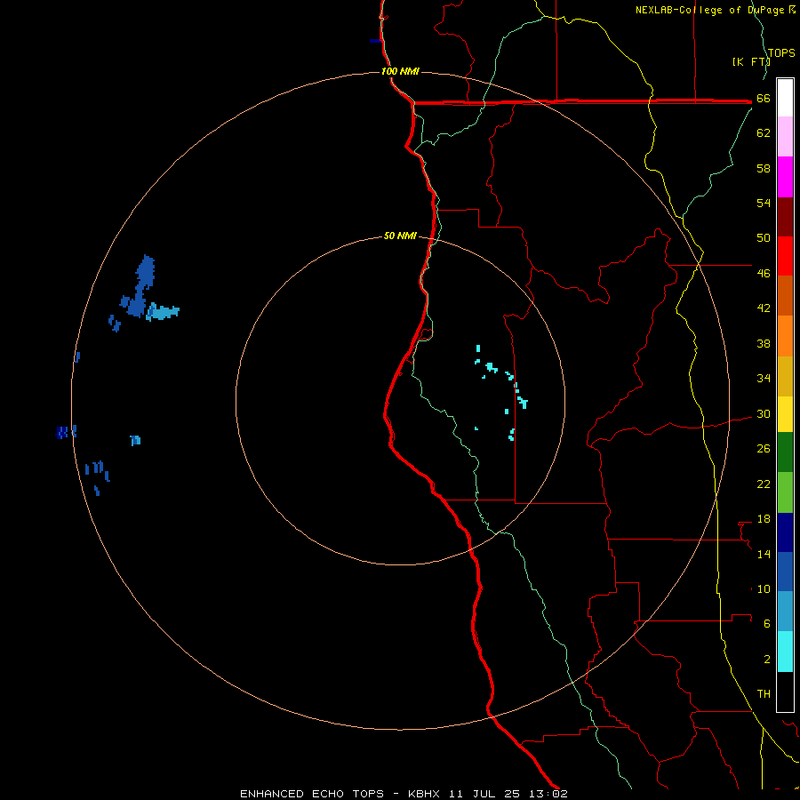Click the 100 NMI range ring label
The width and height of the screenshot is (800, 800).
coord(401,71)
